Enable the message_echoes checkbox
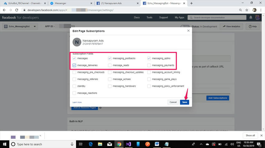Screen dimensions: 265x148 [110, 79]
